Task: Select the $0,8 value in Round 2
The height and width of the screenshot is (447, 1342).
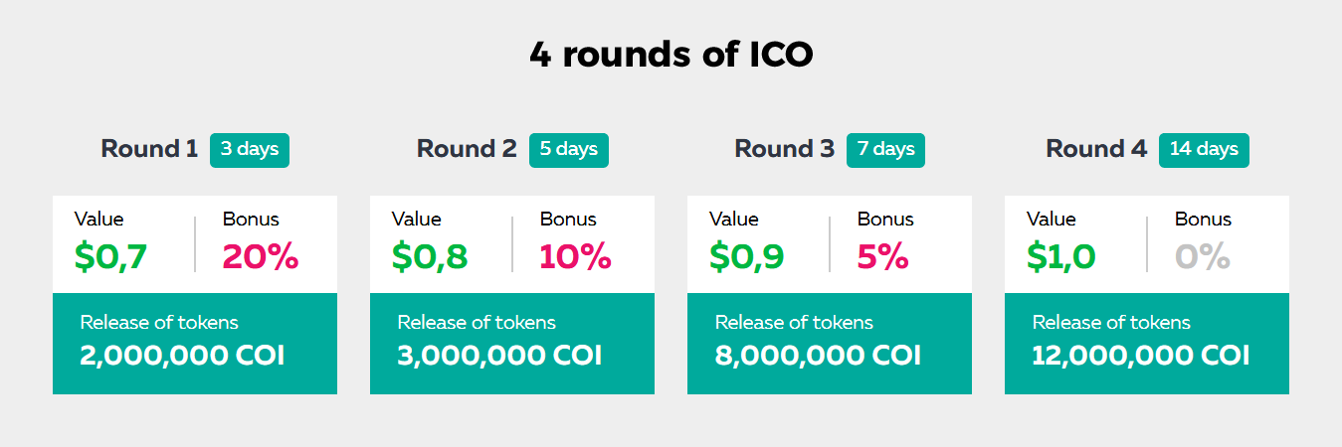Action: click(x=430, y=257)
